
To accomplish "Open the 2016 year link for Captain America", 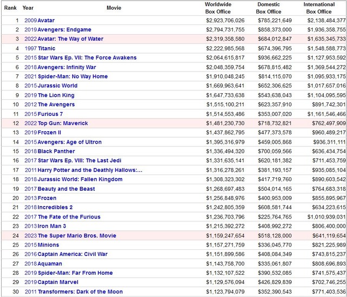I will [x=30, y=254].
